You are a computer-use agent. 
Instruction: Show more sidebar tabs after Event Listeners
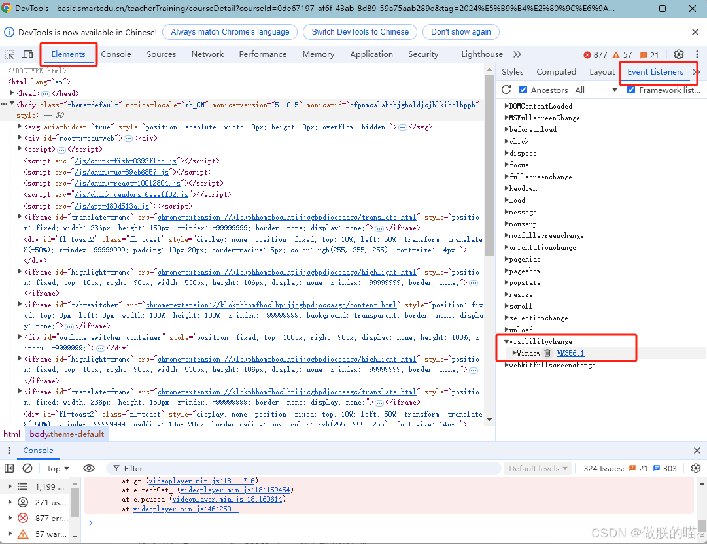click(697, 72)
